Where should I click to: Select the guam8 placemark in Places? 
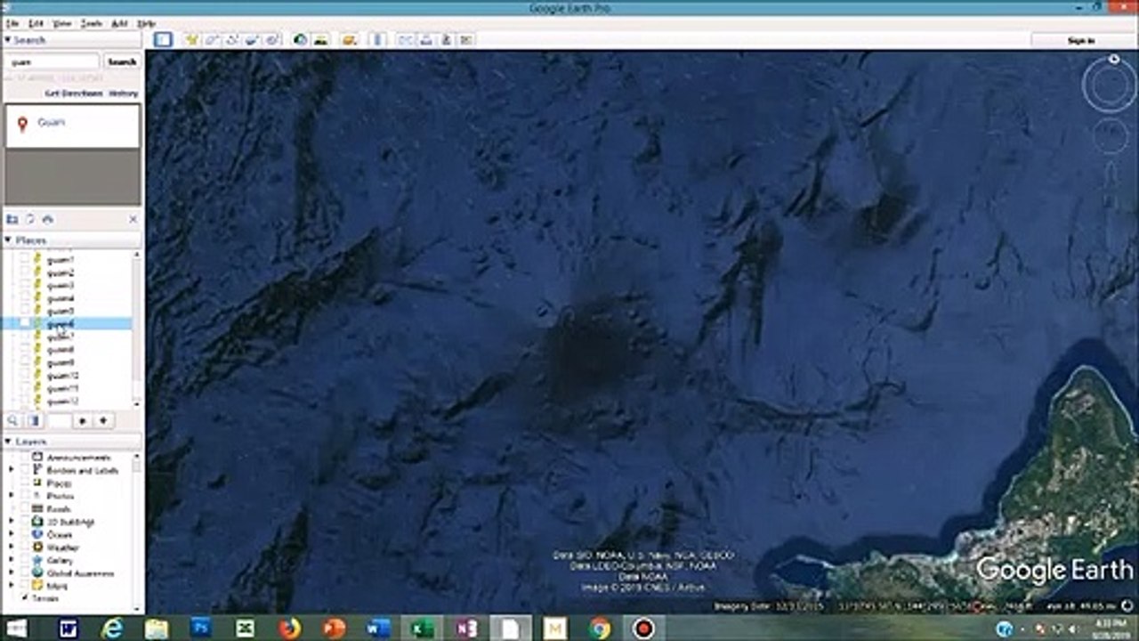tap(61, 350)
